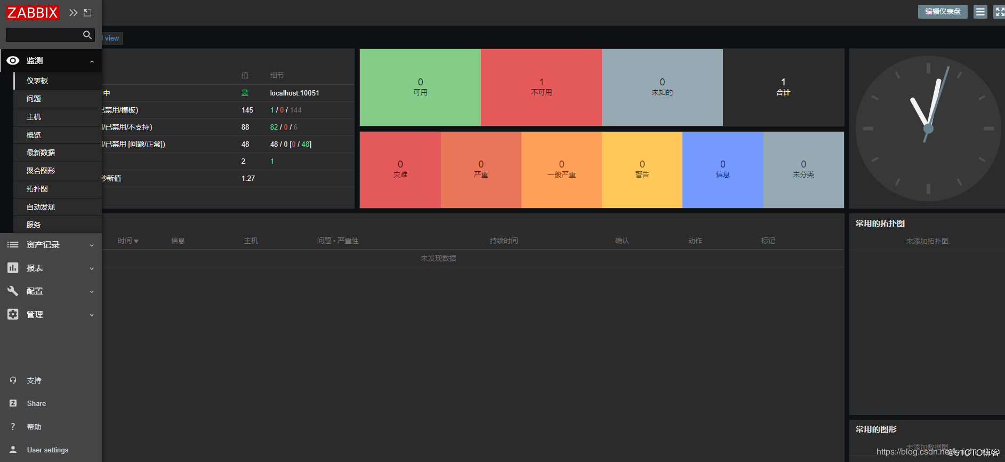The height and width of the screenshot is (462, 1005).
Task: Open 问题 under monitoring menu
Action: pyautogui.click(x=34, y=99)
